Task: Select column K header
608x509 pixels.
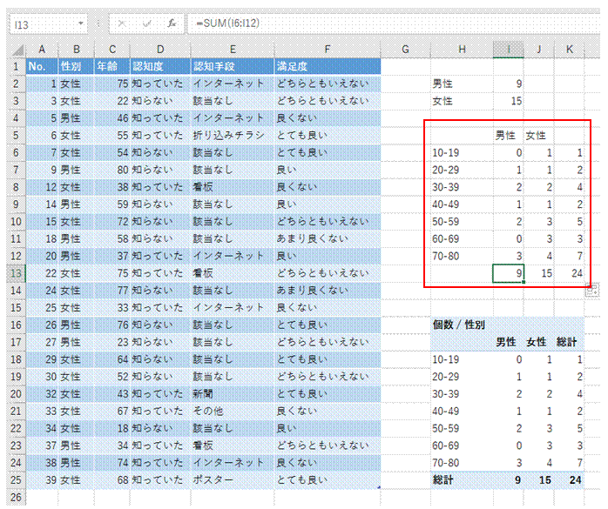Action: (569, 50)
